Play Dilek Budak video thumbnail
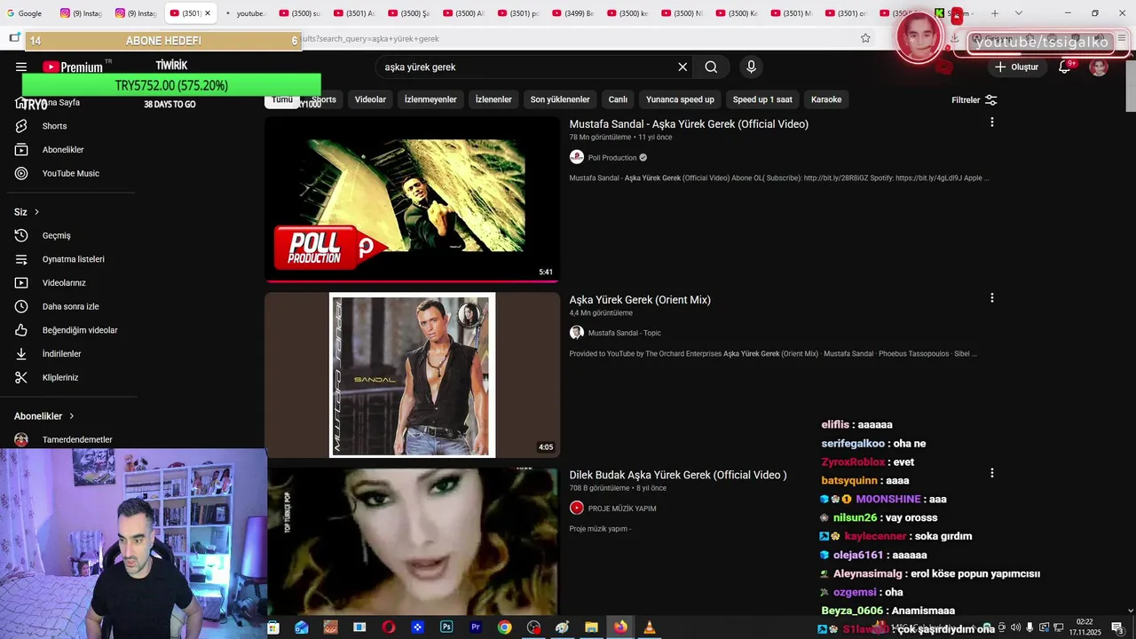Viewport: 1136px width, 639px height. point(413,541)
